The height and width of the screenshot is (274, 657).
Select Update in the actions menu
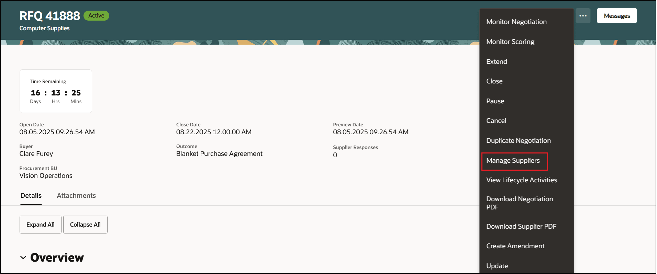(x=497, y=266)
